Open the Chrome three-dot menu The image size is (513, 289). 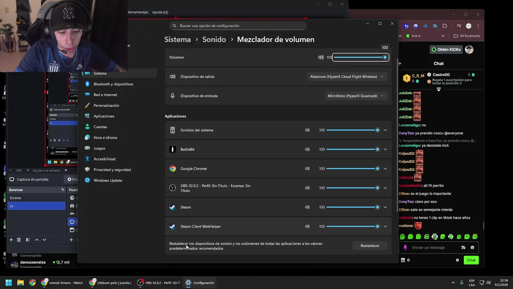coord(478,26)
